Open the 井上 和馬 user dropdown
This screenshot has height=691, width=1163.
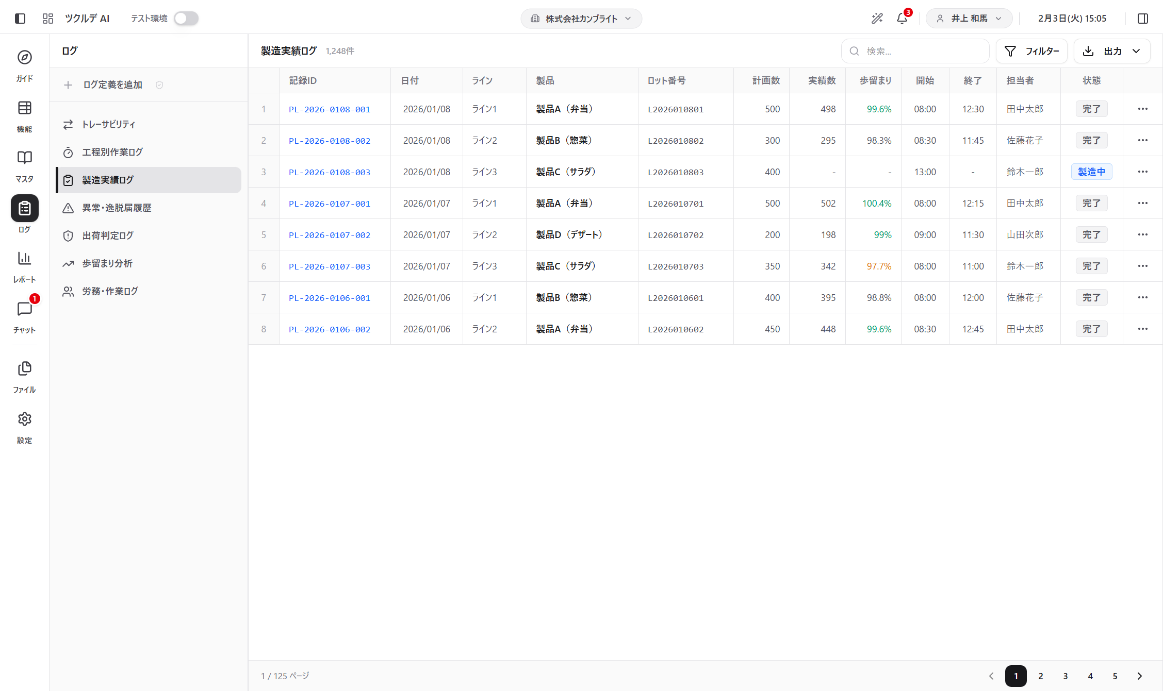pyautogui.click(x=969, y=19)
